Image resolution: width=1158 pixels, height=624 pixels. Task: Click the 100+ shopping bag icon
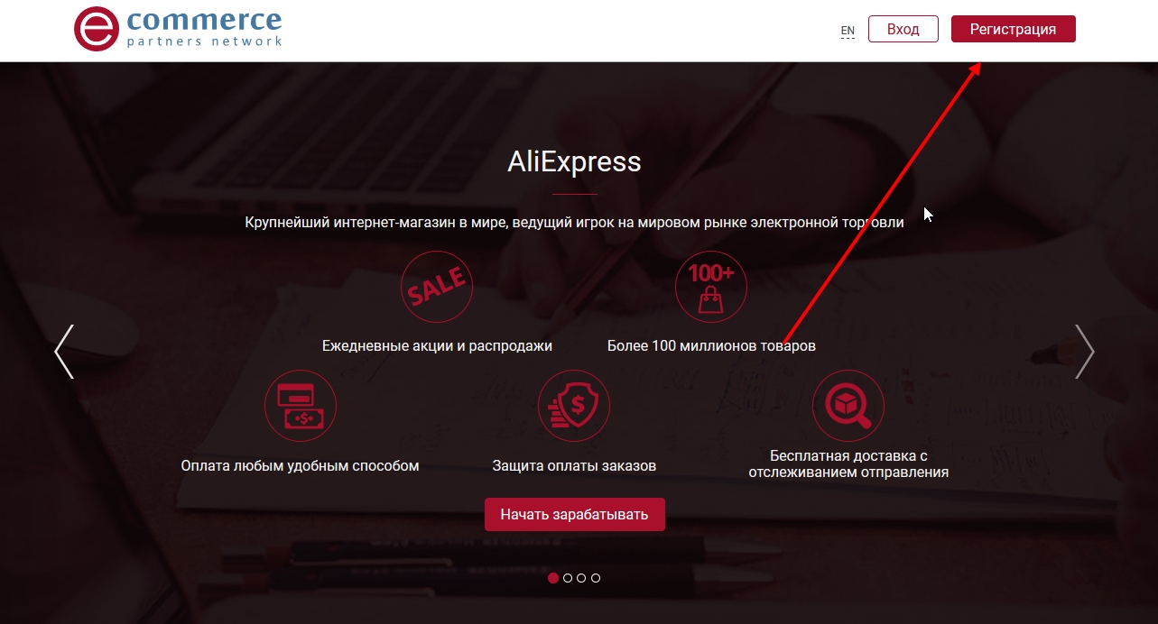click(x=711, y=287)
